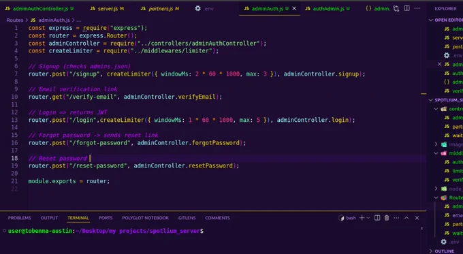Open the Polyglot Notebook panel tab
This screenshot has width=463, height=254.
tap(145, 218)
